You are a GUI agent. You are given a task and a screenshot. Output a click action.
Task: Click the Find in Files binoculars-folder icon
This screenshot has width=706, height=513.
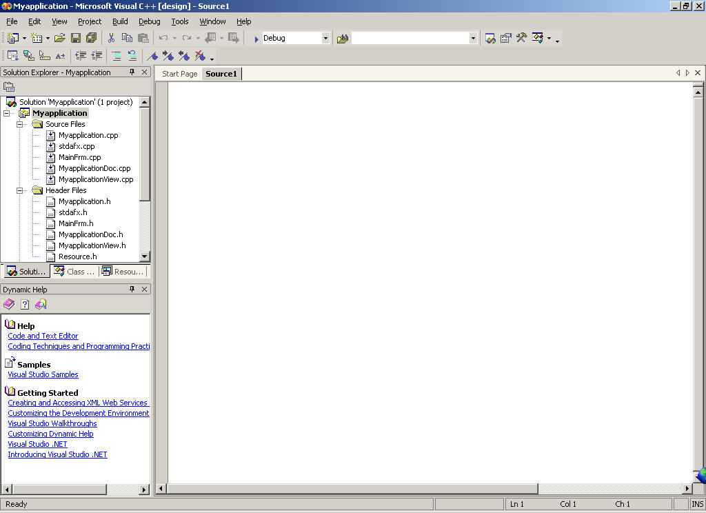coord(343,39)
